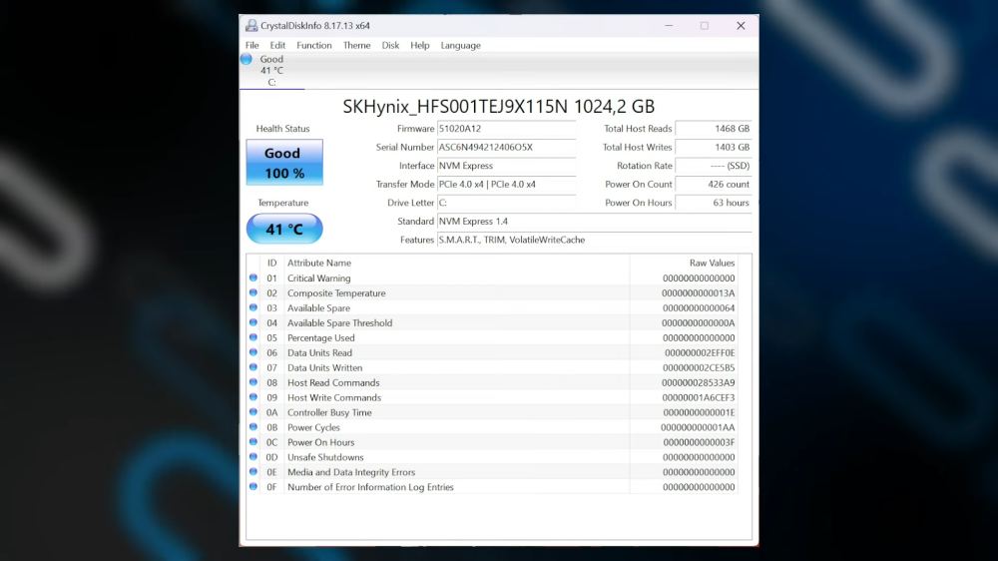Open the Language menu

tap(460, 45)
